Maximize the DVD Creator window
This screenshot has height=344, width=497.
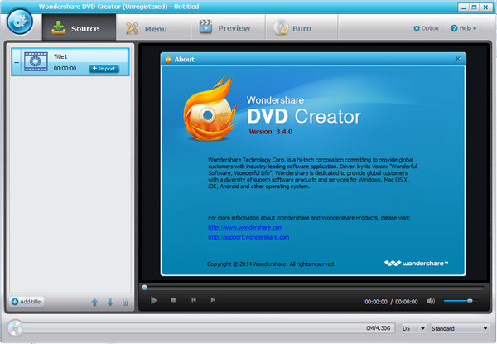(474, 7)
